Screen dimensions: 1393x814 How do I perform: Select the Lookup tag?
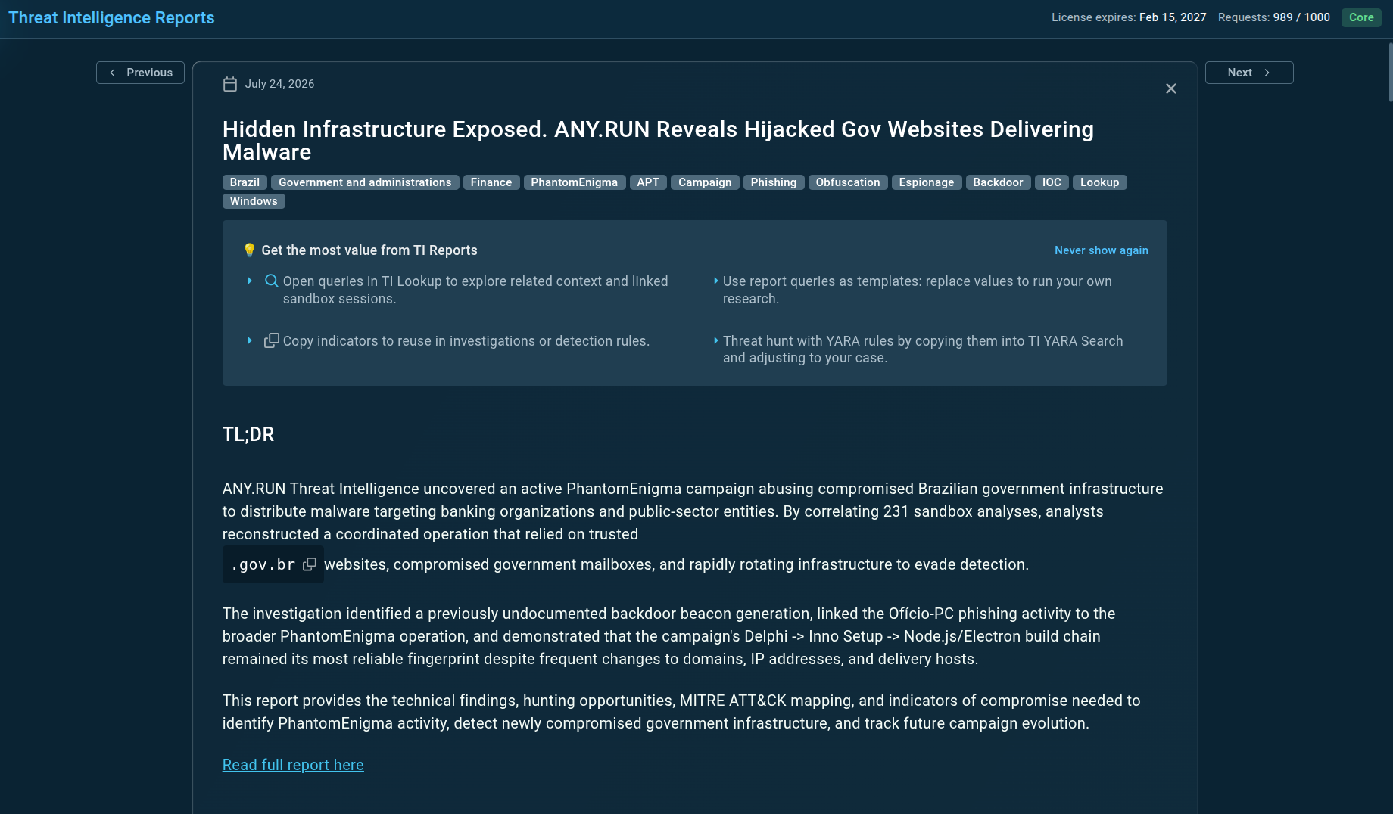coord(1099,182)
